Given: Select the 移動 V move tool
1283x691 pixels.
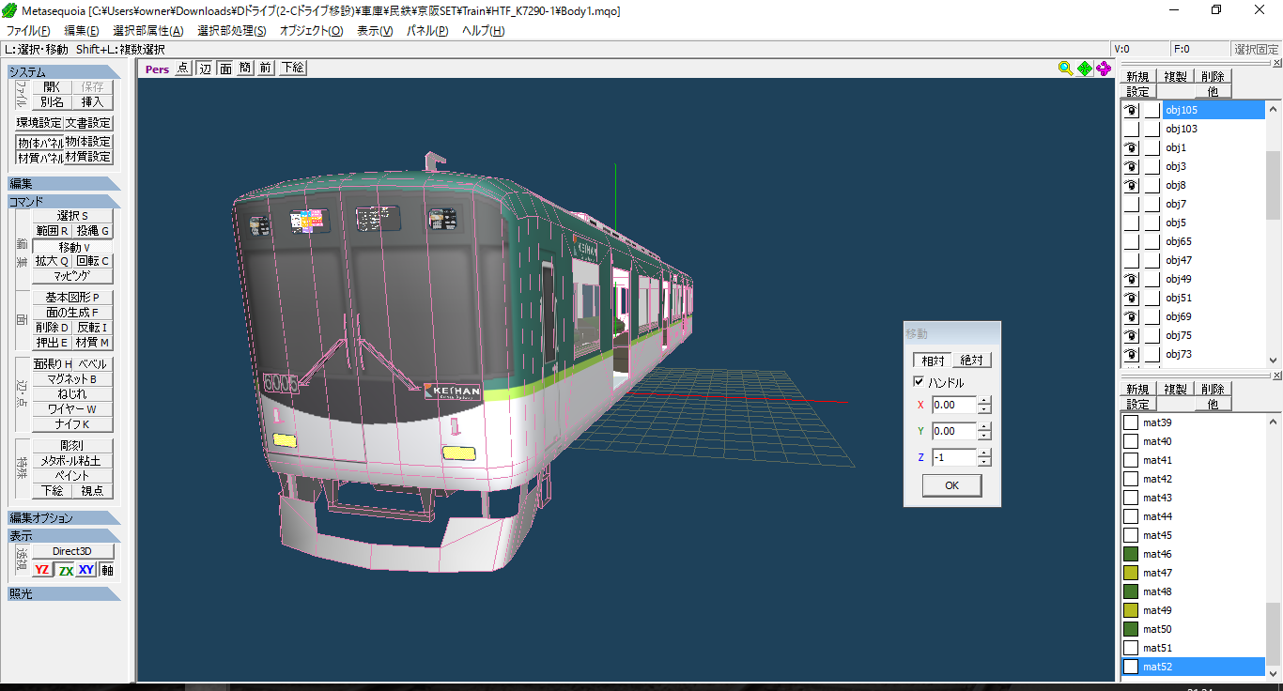Looking at the screenshot, I should click(72, 247).
